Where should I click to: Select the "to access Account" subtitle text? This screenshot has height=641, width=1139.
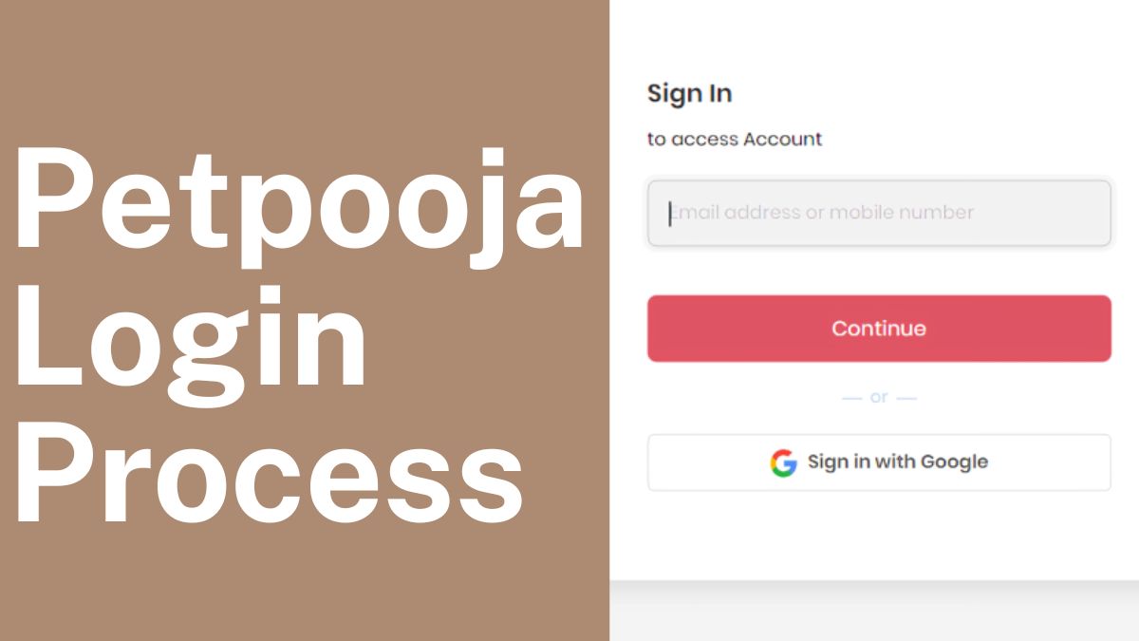click(734, 139)
